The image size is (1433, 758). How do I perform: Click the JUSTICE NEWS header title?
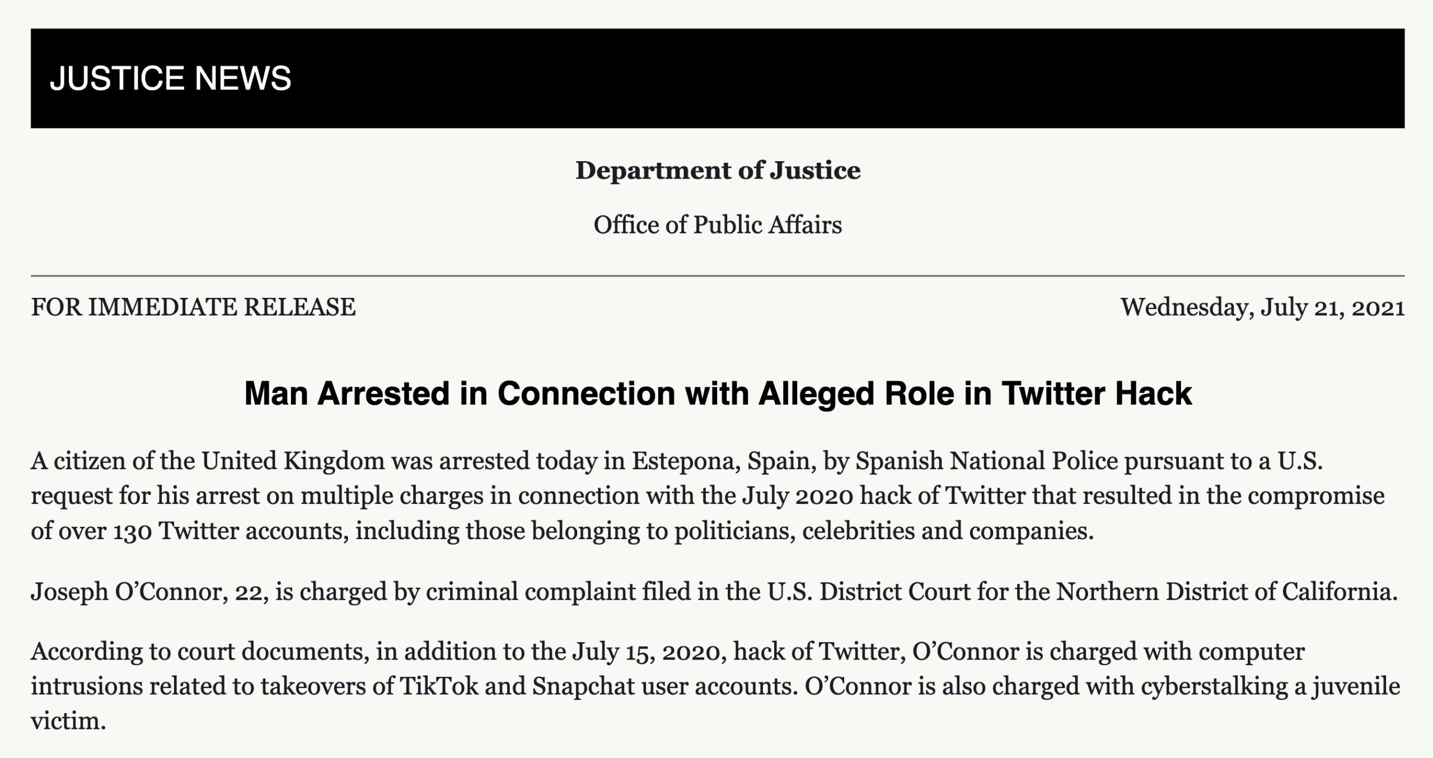(x=171, y=78)
